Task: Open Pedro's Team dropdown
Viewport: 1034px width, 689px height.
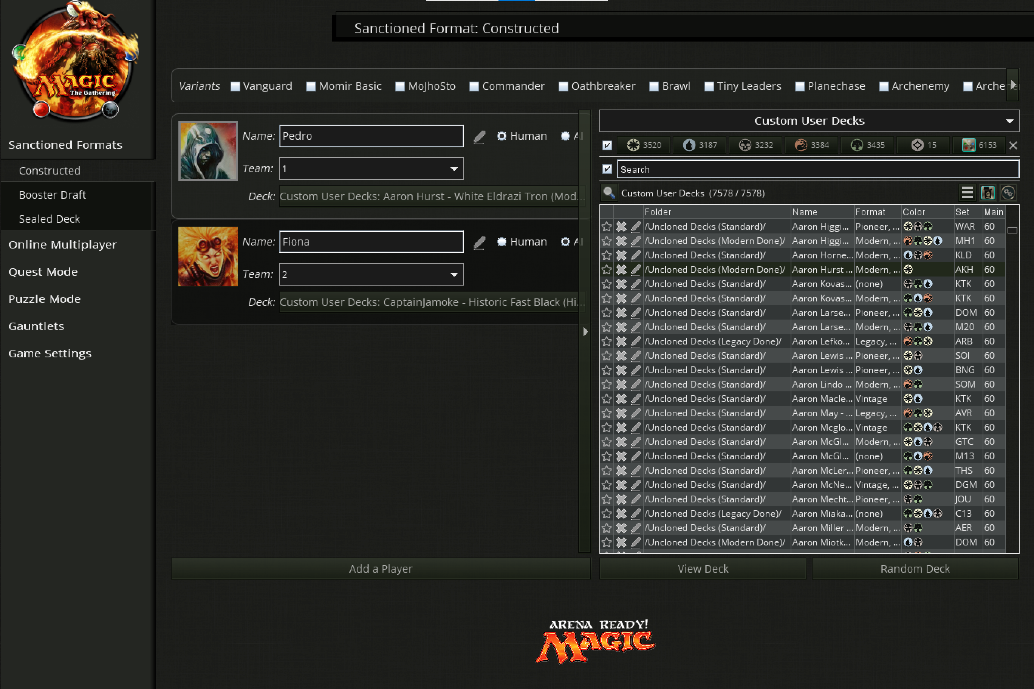Action: click(454, 169)
